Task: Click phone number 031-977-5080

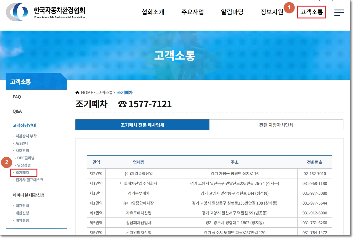Action: tap(315, 193)
